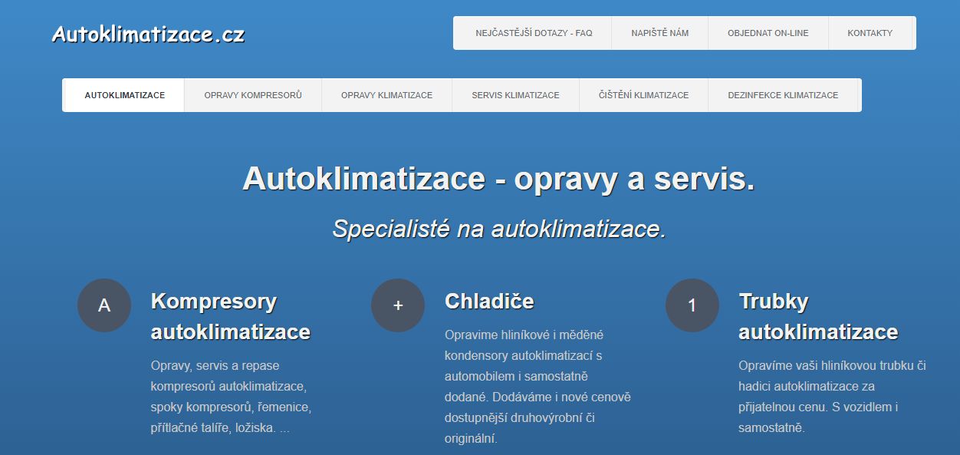960x455 pixels.
Task: Open Kompresory autoklimatizace heading
Action: [x=231, y=316]
